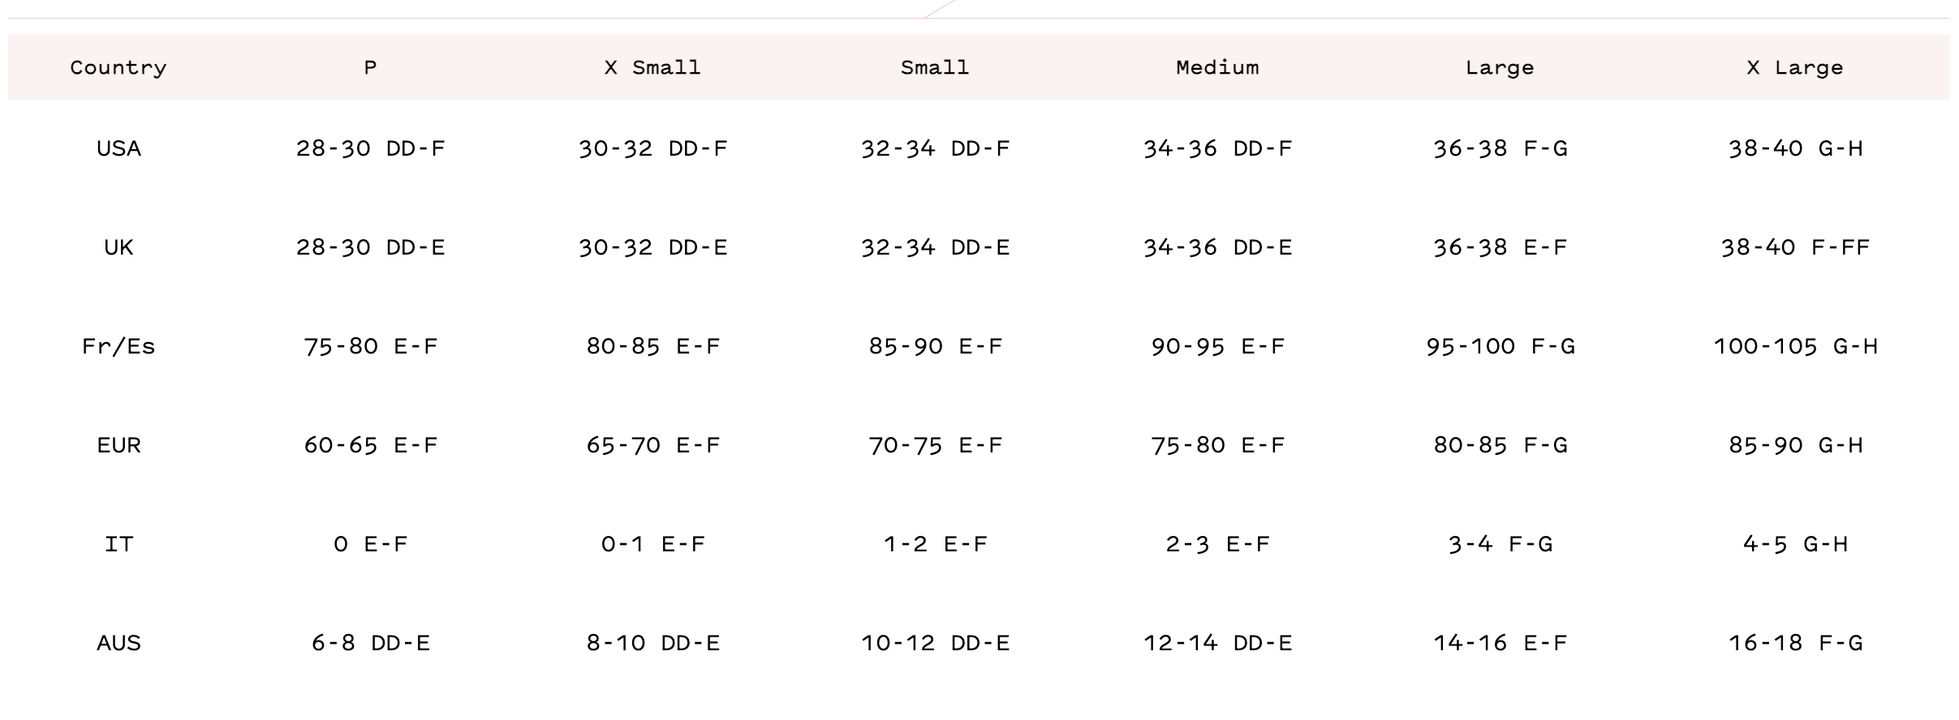Image resolution: width=1959 pixels, height=720 pixels.
Task: Click UK X Large cell 38-40 F-FF
Action: tap(1795, 247)
